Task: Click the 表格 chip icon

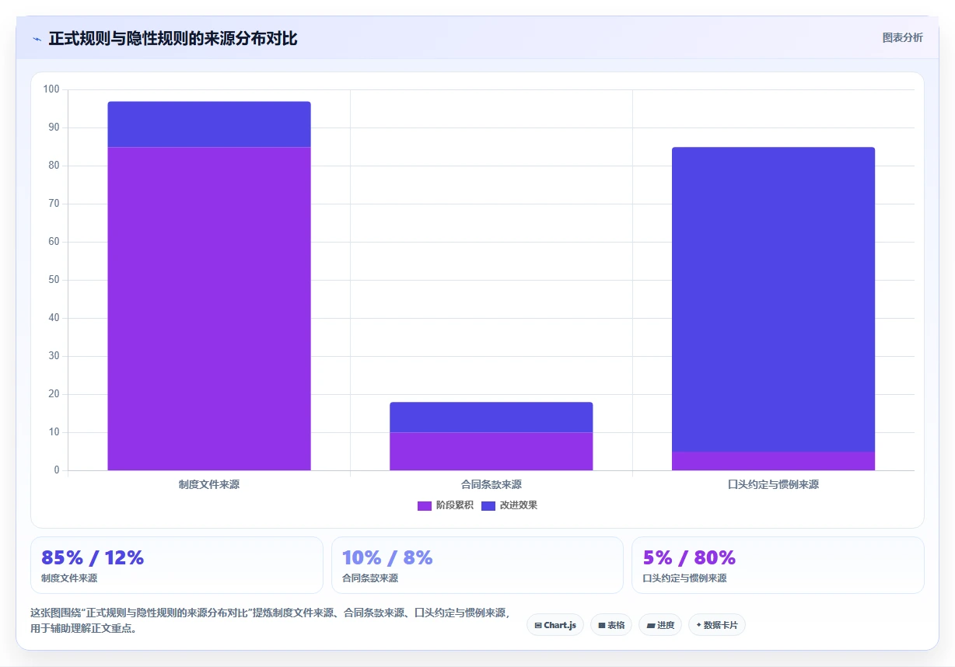Action: pyautogui.click(x=601, y=625)
